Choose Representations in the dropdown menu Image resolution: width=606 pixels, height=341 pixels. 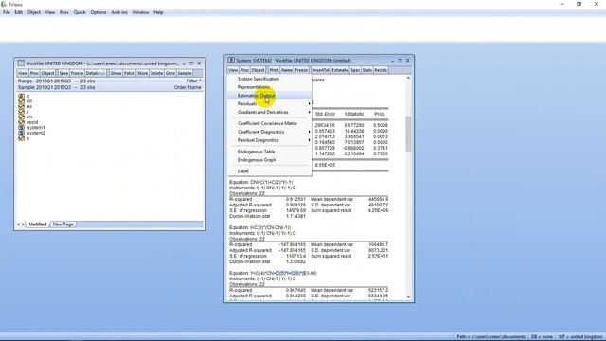point(269,87)
